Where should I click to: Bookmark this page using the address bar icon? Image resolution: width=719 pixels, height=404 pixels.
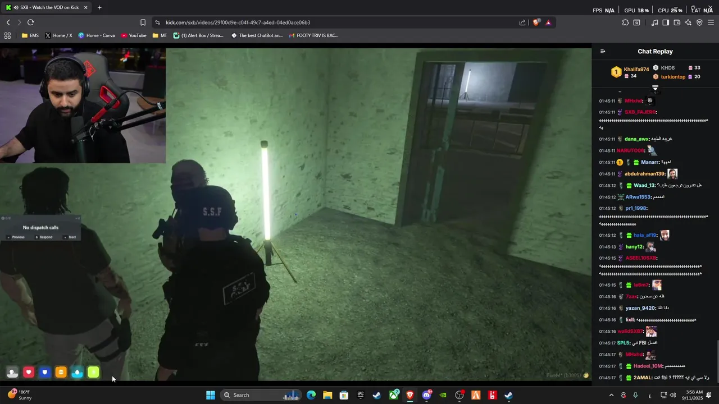(143, 22)
